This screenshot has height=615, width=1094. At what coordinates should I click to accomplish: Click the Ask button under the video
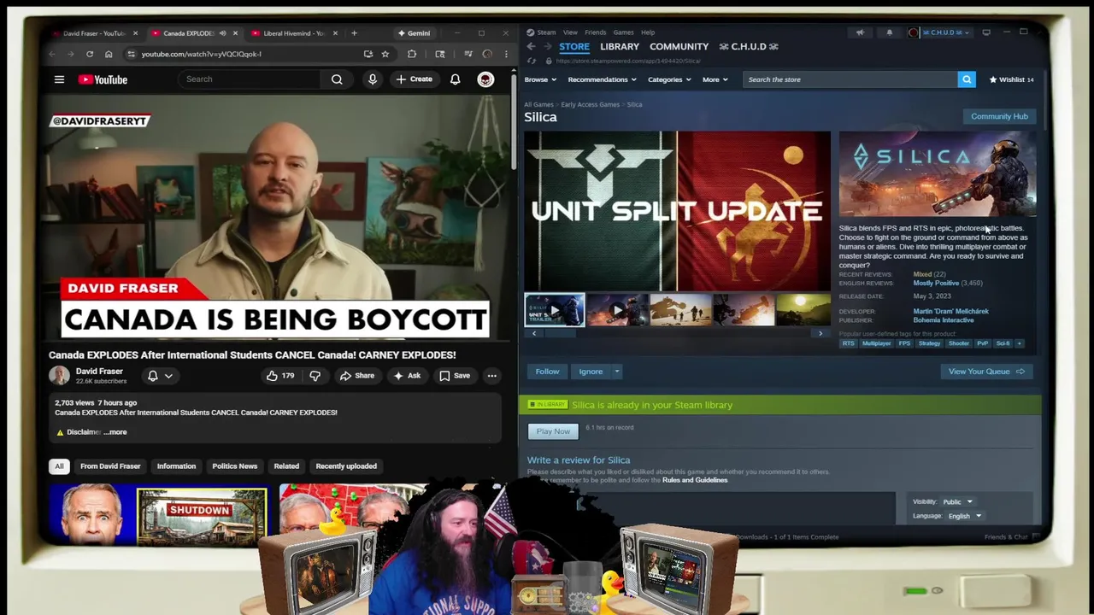tap(407, 376)
